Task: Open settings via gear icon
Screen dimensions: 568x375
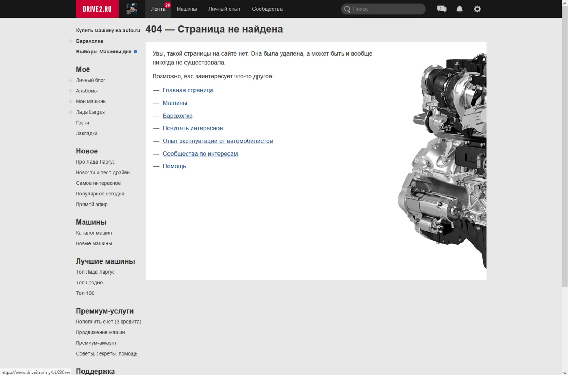Action: pyautogui.click(x=477, y=9)
